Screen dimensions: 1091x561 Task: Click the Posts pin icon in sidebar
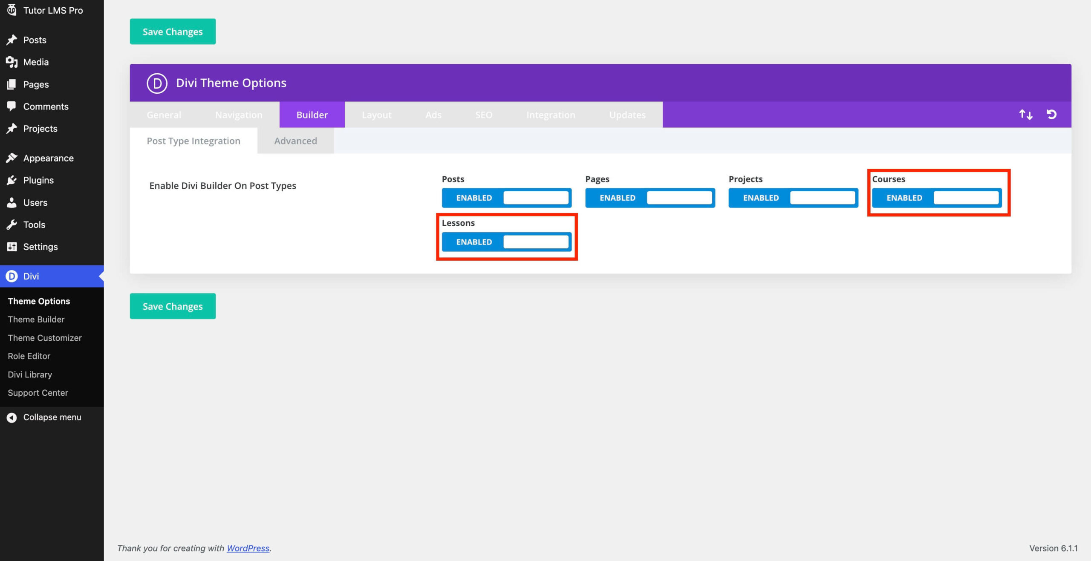click(x=12, y=40)
